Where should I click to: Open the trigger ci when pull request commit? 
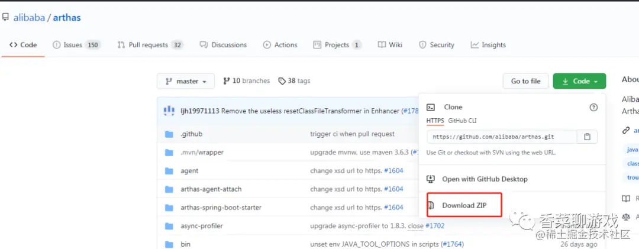click(x=352, y=134)
